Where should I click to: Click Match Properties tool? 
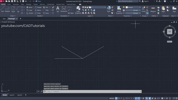click(x=119, y=10)
